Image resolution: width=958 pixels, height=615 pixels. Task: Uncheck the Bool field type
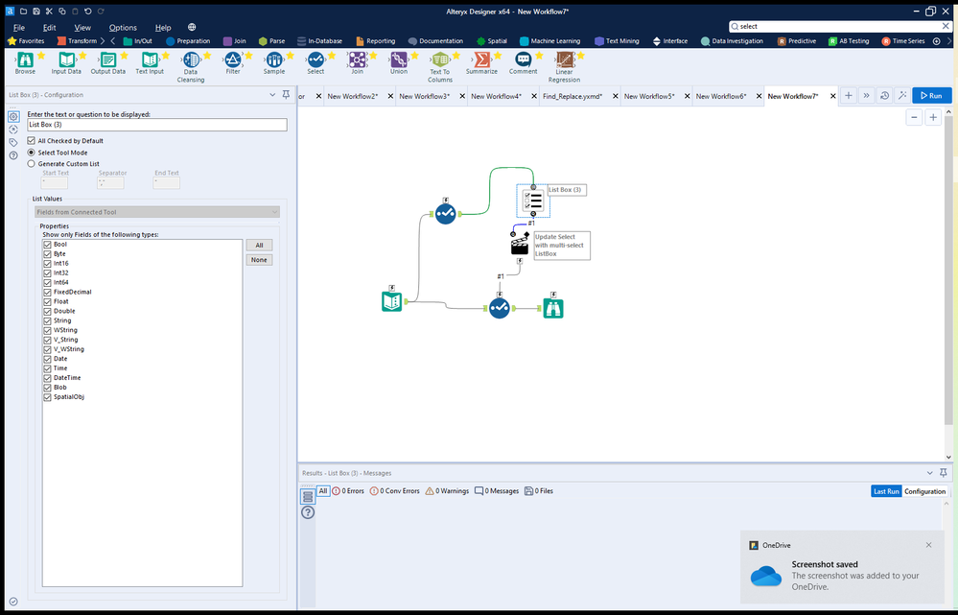[x=47, y=244]
